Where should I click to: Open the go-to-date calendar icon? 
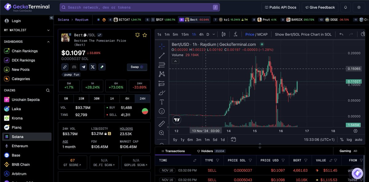coord(233,140)
